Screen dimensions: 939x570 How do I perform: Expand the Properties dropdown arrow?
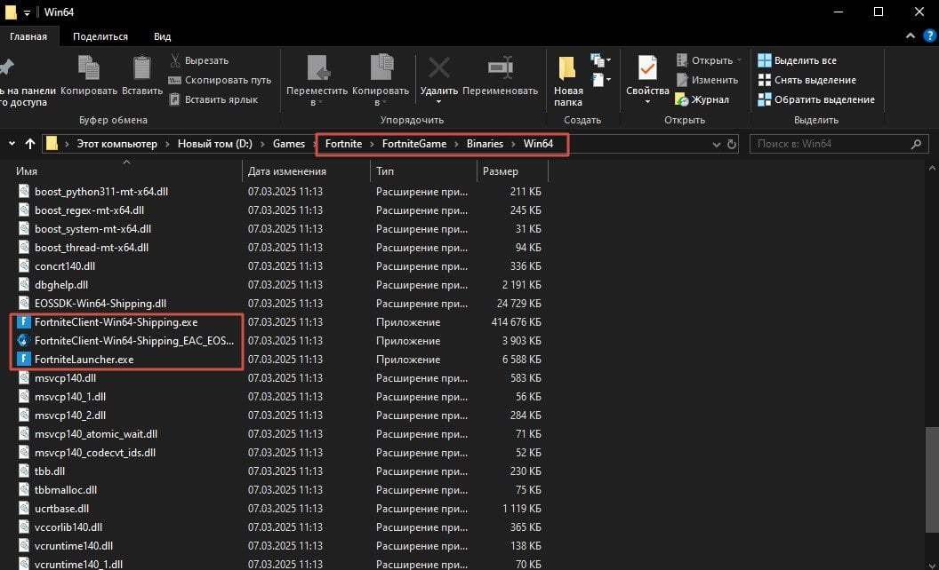pyautogui.click(x=647, y=102)
